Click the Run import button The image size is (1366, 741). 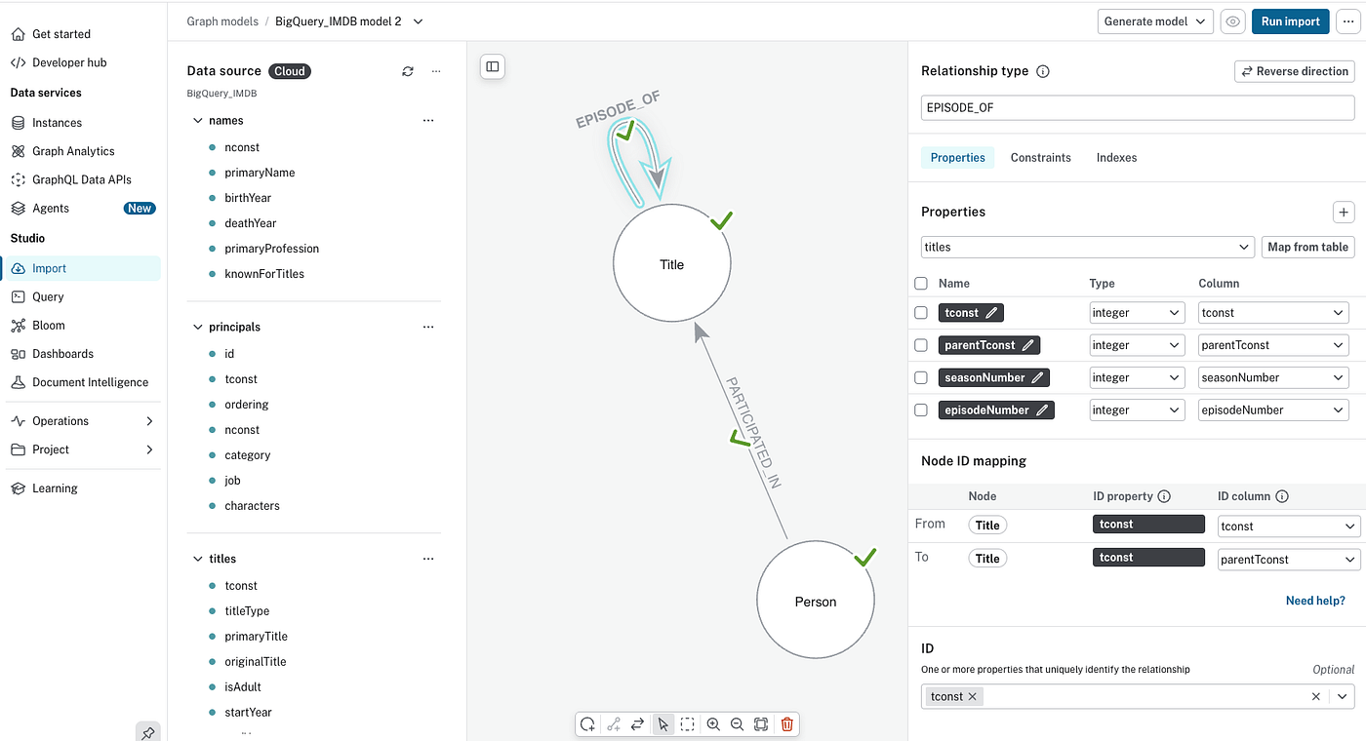point(1290,21)
